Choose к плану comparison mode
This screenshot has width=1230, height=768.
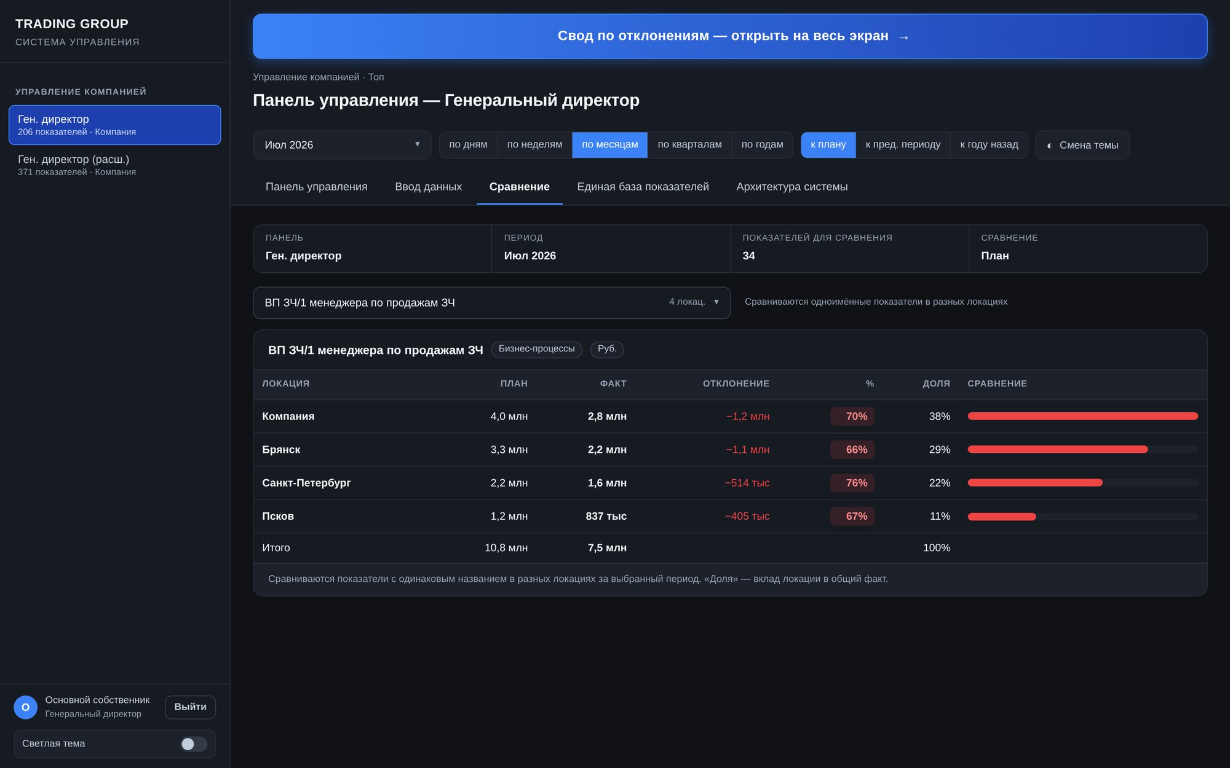(828, 145)
